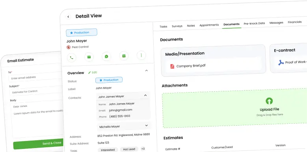Image resolution: width=307 pixels, height=152 pixels.
Task: Open the Financials tab
Action: pyautogui.click(x=295, y=22)
